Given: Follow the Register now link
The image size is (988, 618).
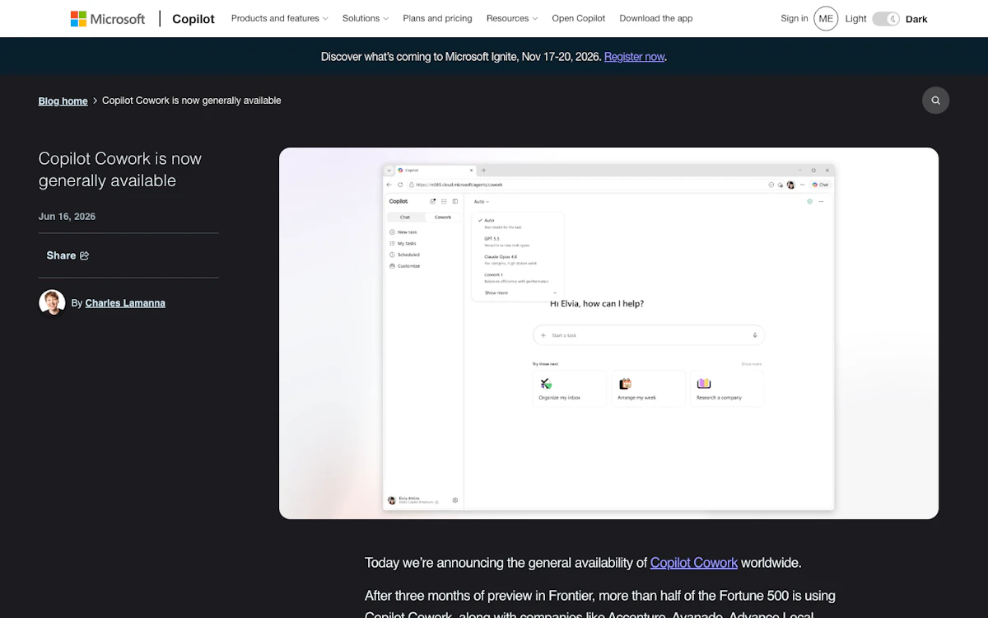Looking at the screenshot, I should (x=634, y=57).
